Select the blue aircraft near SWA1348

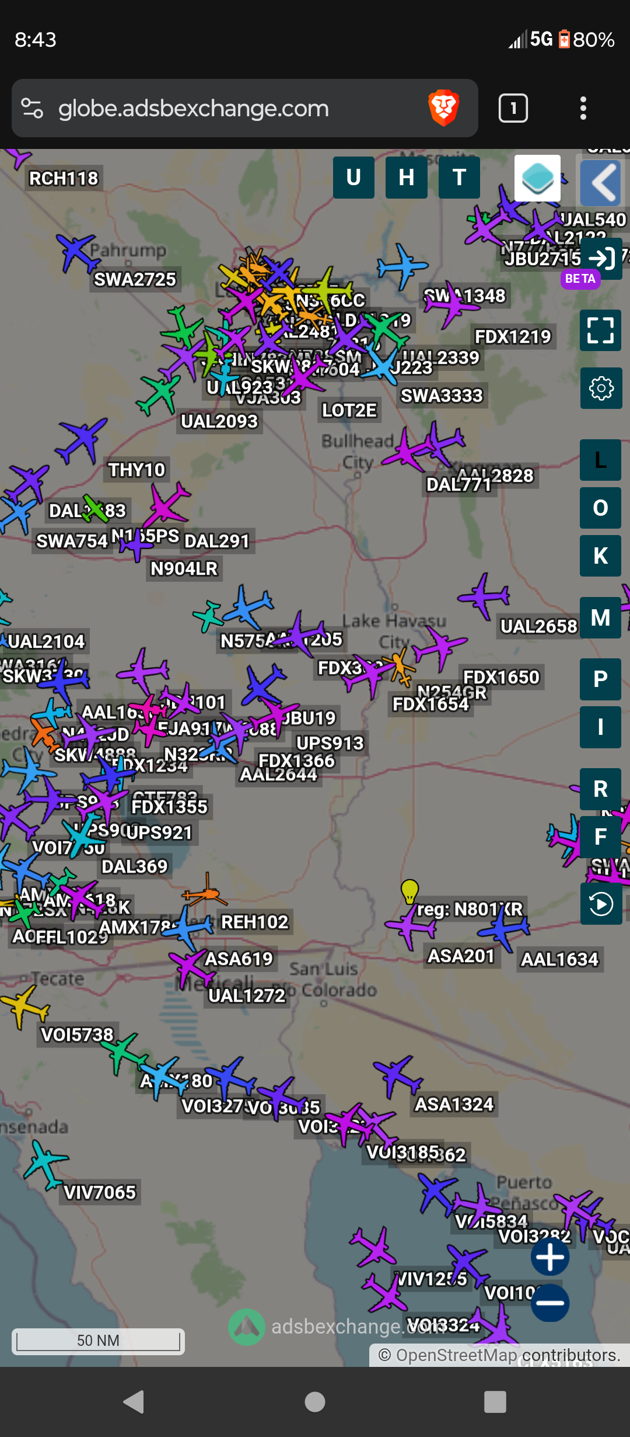402,266
